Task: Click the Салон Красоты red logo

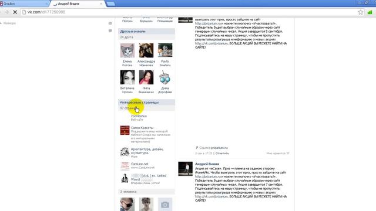Action: click(125, 130)
